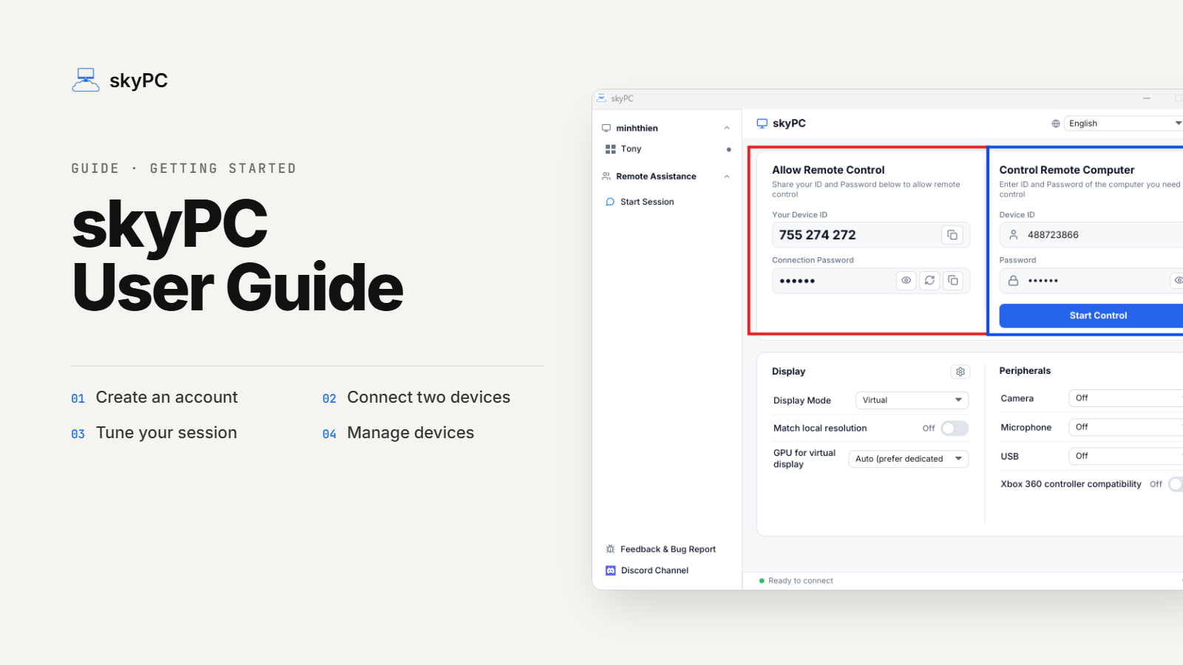This screenshot has width=1183, height=665.
Task: Click the lock icon in Password field
Action: pyautogui.click(x=1014, y=281)
